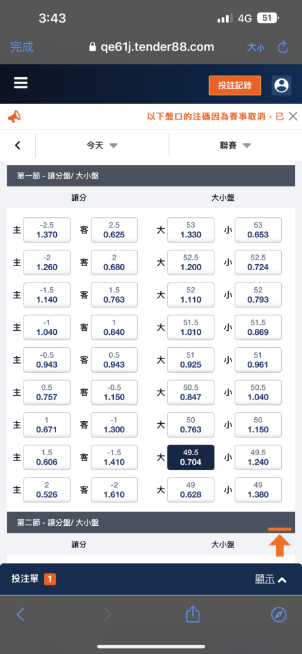Expand the 聯賽 league dropdown

(x=236, y=145)
